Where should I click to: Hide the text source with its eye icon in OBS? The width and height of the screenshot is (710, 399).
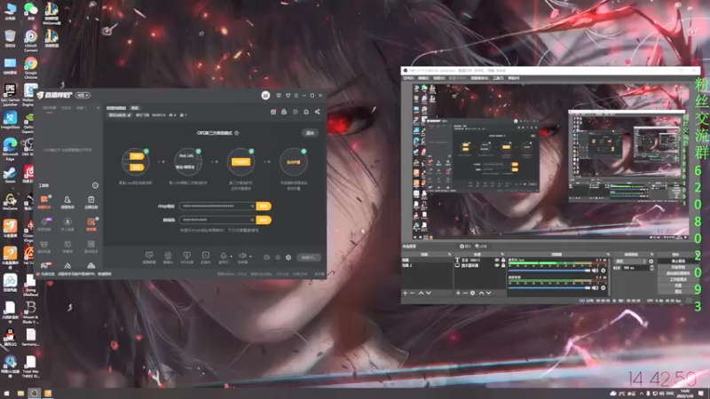497,260
